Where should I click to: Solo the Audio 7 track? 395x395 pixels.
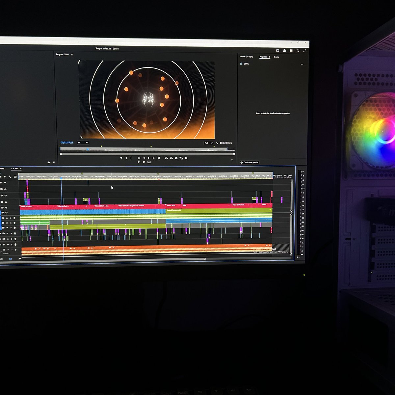(12, 250)
